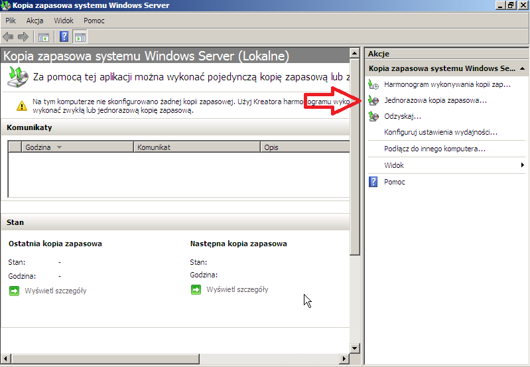Open Harmonogram wykonywania kopii zap... action
The image size is (530, 367).
[447, 84]
